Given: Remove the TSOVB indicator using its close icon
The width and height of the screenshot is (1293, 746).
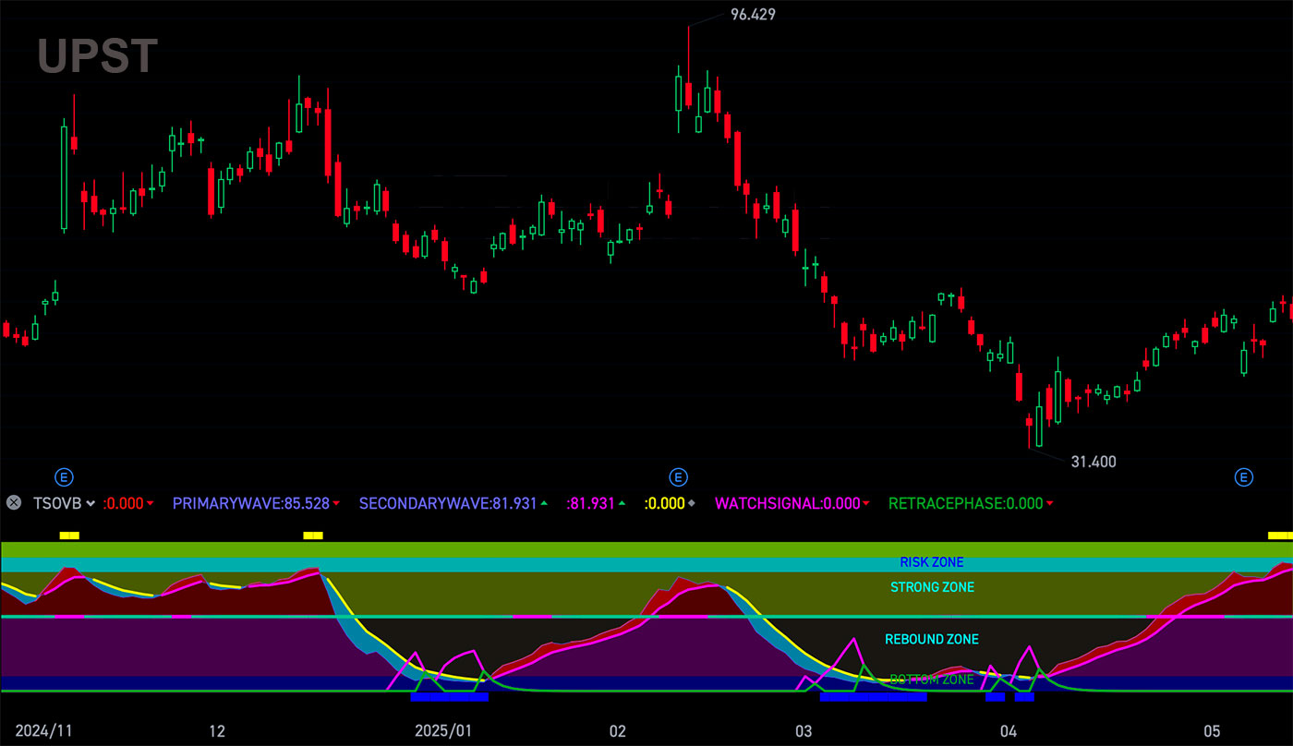Looking at the screenshot, I should (x=14, y=503).
